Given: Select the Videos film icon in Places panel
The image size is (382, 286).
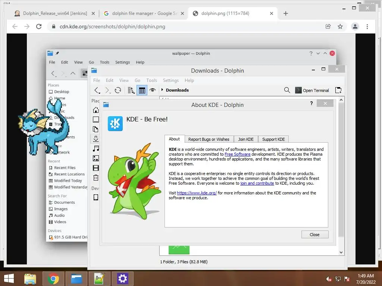Looking at the screenshot, I should (96, 168).
